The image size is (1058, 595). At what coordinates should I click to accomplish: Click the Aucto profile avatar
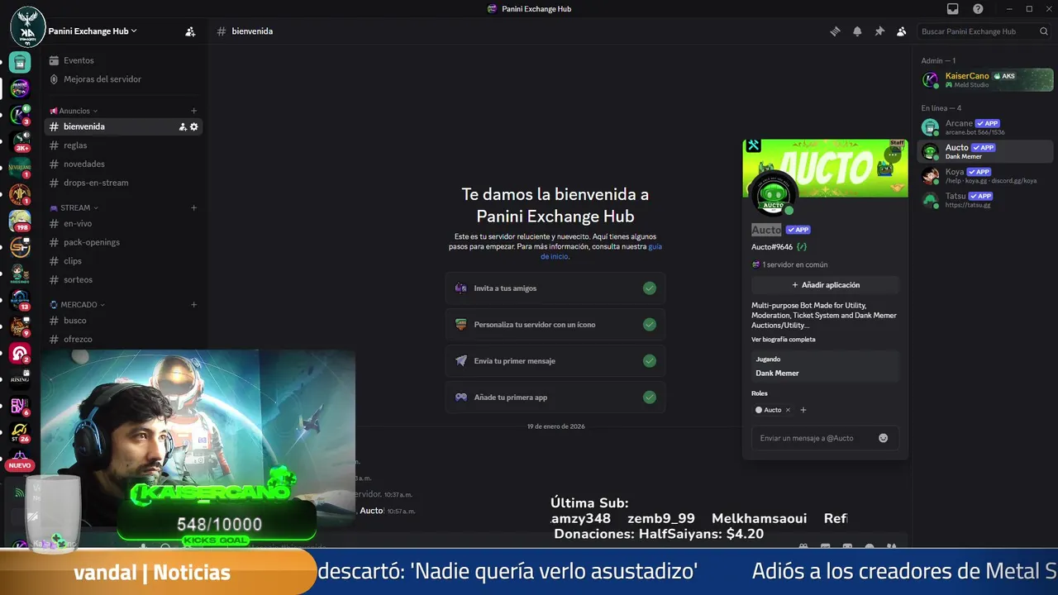click(x=773, y=195)
